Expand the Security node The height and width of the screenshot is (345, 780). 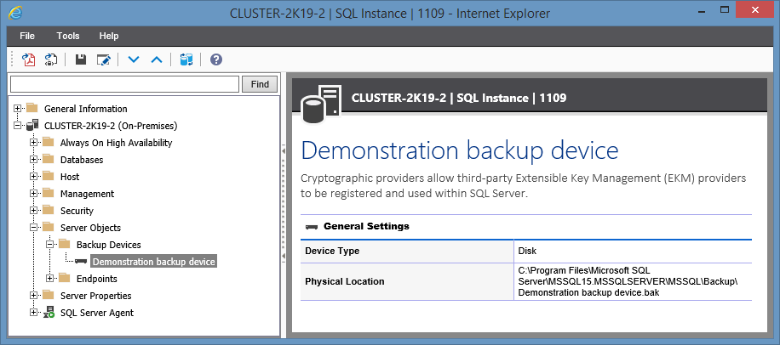(34, 210)
